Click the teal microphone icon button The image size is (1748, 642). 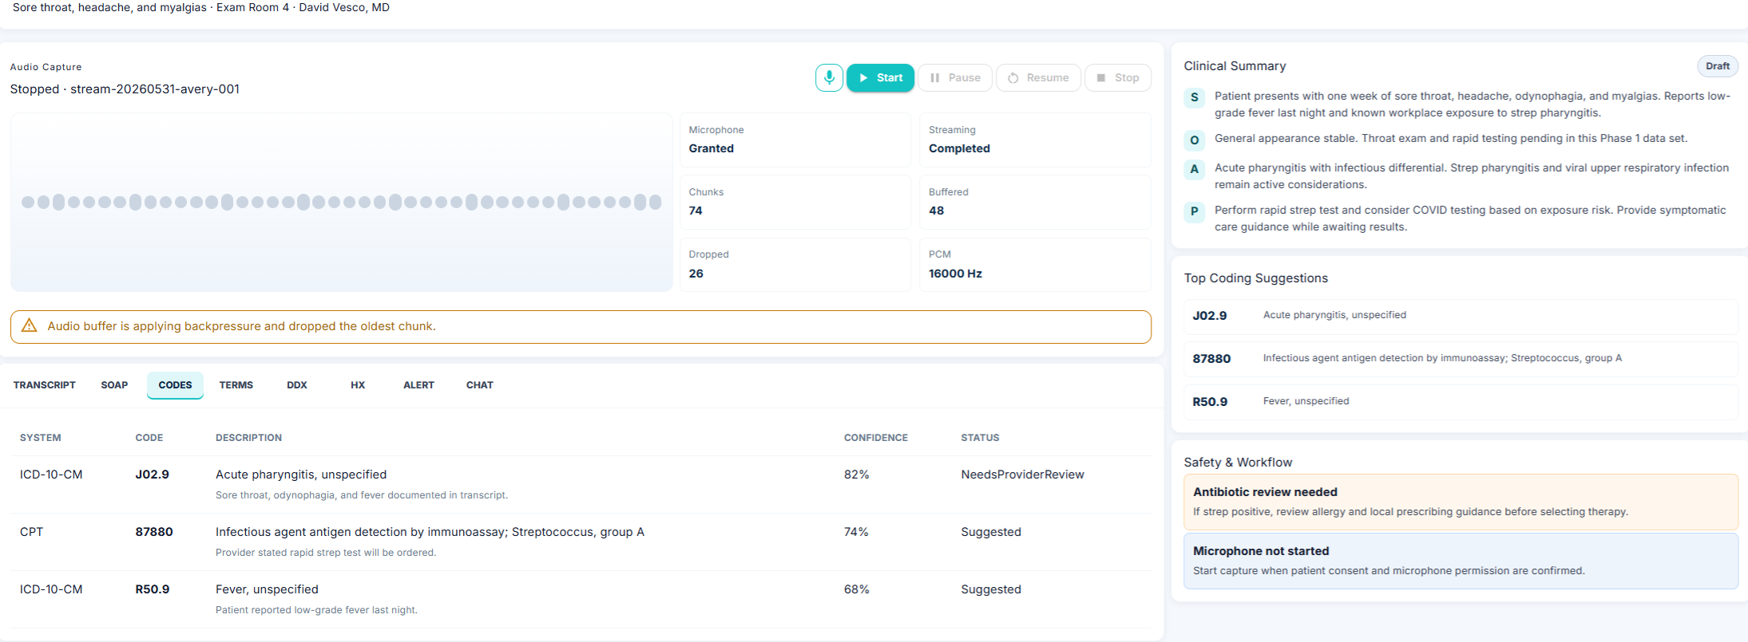[829, 77]
